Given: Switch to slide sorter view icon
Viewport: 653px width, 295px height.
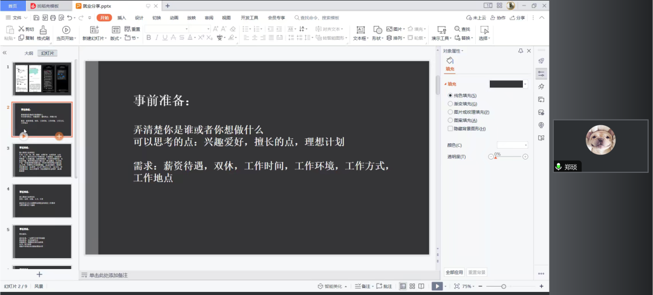Looking at the screenshot, I should click(x=413, y=286).
